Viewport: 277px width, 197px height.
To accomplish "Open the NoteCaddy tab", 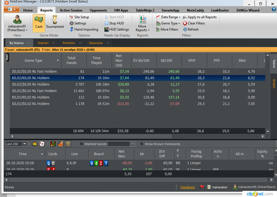I will pyautogui.click(x=195, y=10).
